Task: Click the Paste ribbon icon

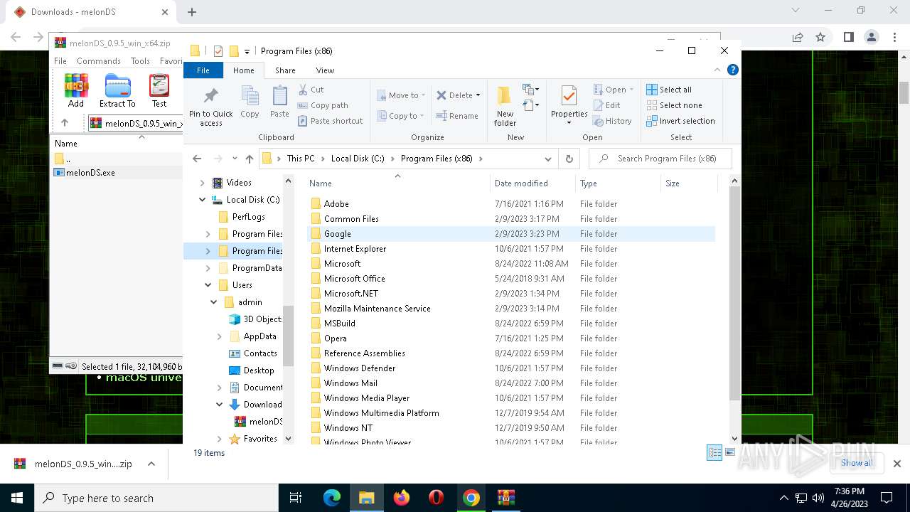Action: (279, 102)
